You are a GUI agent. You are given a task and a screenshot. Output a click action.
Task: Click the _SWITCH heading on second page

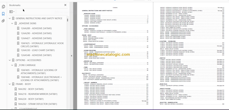coord(162,58)
